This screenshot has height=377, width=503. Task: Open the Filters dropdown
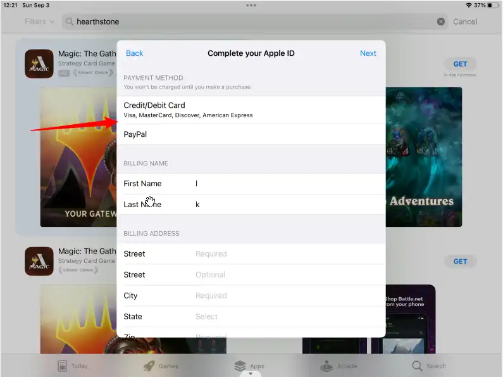(39, 22)
